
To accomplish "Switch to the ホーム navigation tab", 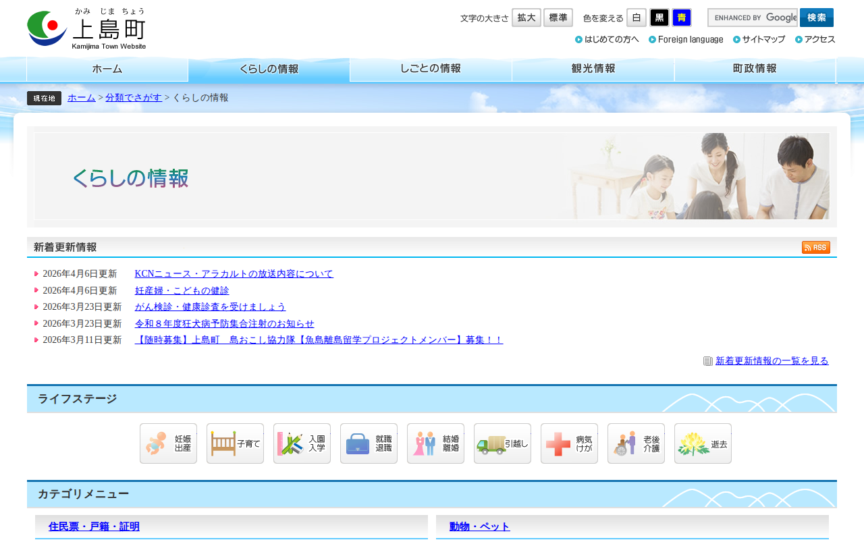I will click(x=107, y=70).
